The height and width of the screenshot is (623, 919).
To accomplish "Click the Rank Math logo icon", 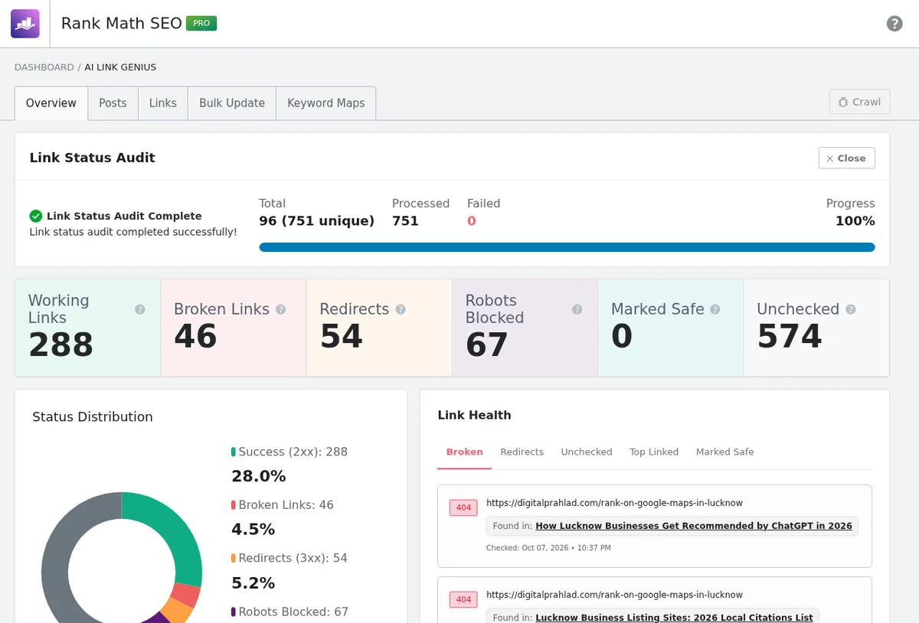I will click(x=25, y=24).
